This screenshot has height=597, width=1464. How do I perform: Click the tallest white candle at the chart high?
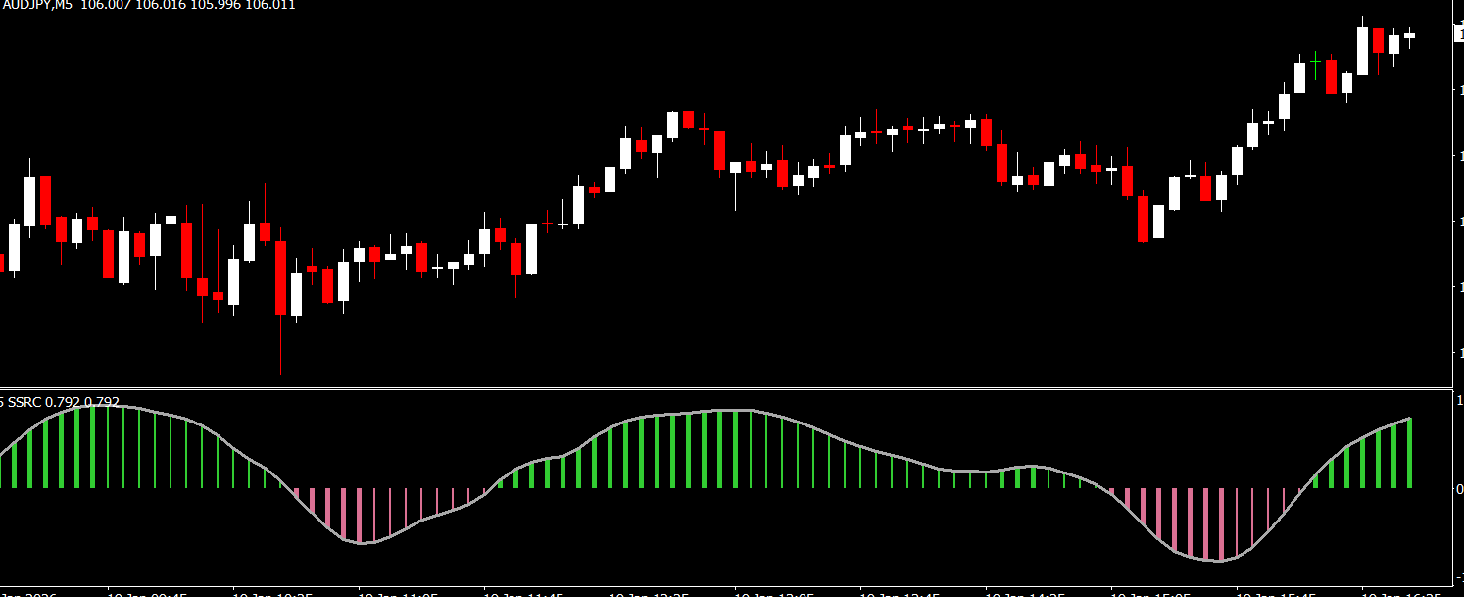(x=1362, y=51)
